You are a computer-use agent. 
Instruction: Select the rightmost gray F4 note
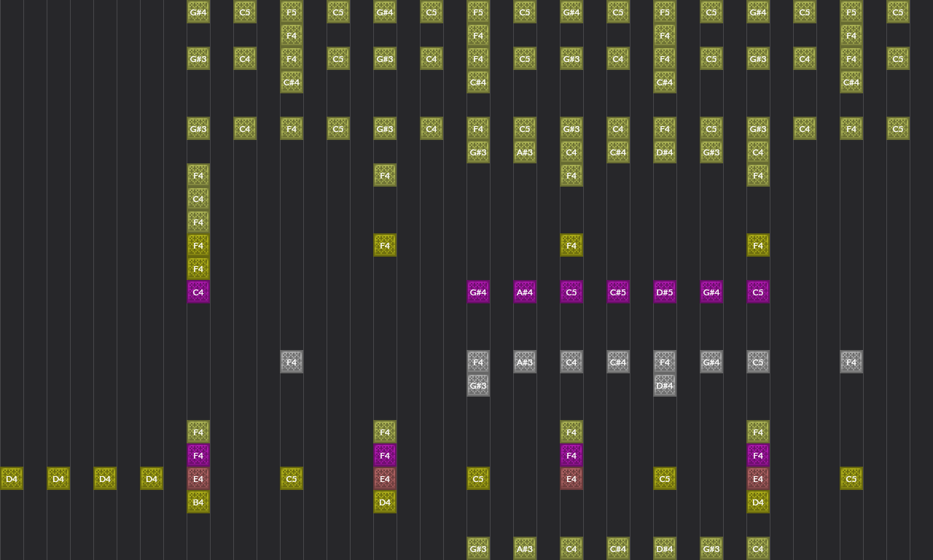(x=851, y=362)
